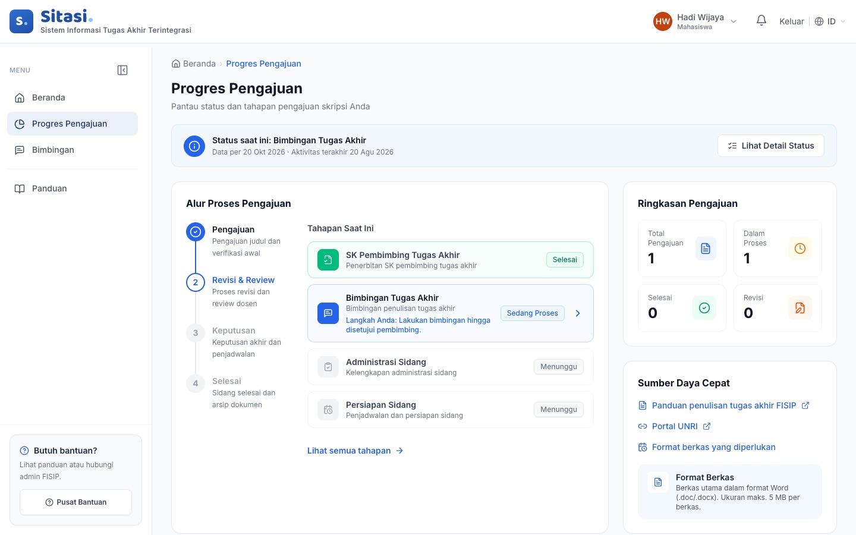Open Format berkas yang diperlukan link

coord(707,447)
